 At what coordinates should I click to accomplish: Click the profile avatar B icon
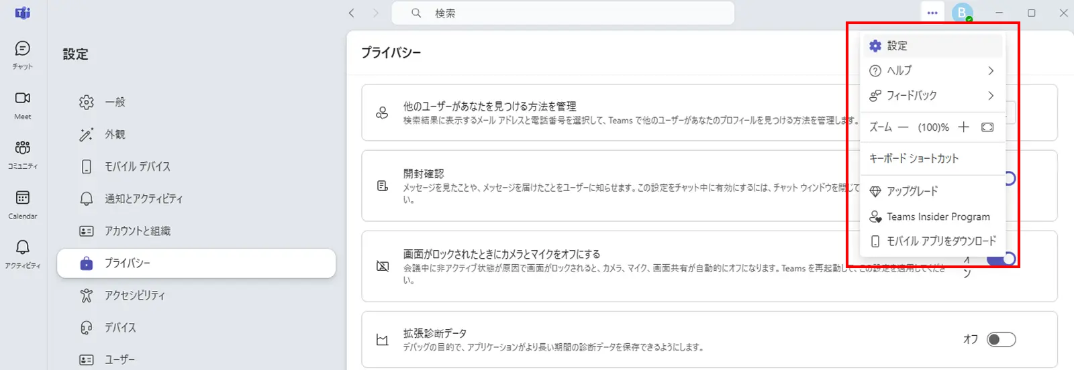pos(962,13)
